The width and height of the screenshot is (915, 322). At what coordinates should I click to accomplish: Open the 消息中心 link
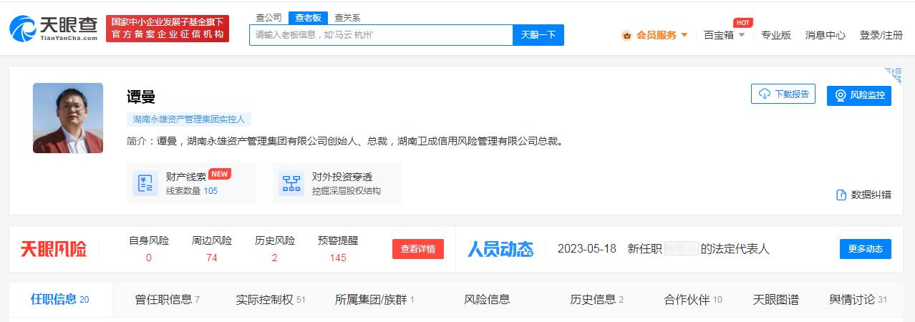(826, 35)
